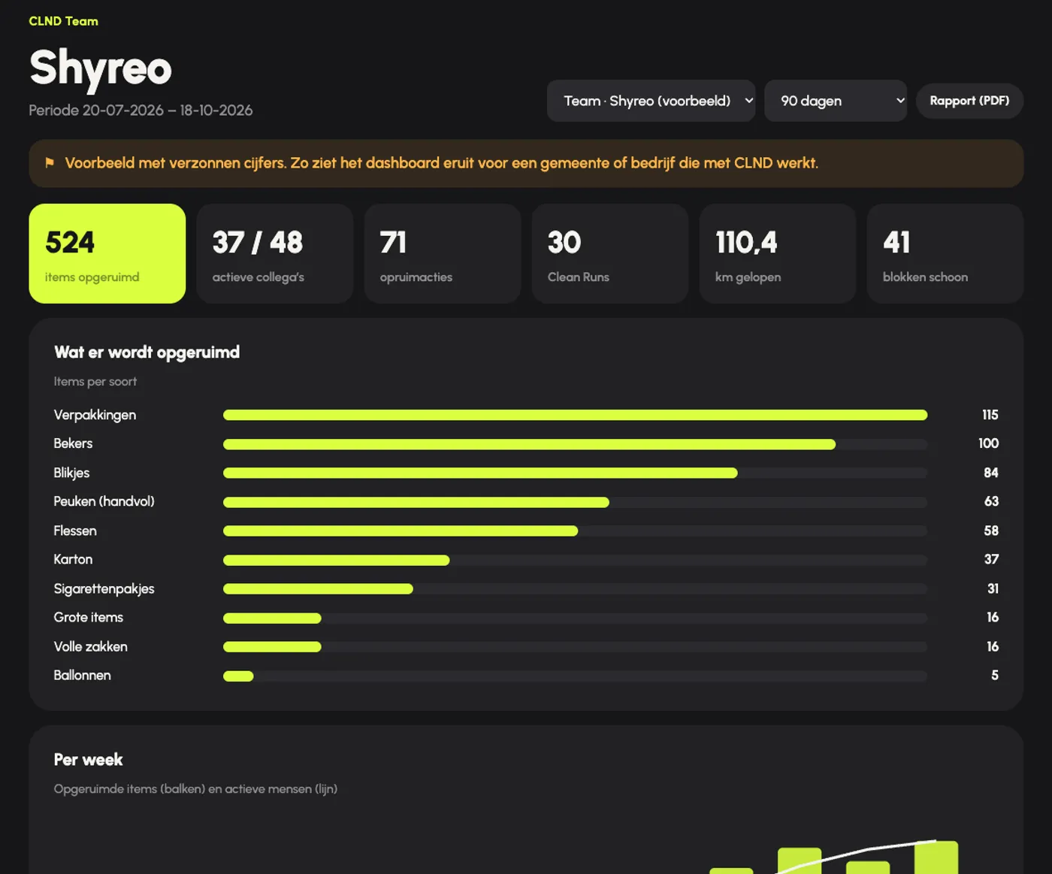This screenshot has width=1052, height=874.
Task: Click the value '115' for Verpakkingen
Action: [990, 415]
